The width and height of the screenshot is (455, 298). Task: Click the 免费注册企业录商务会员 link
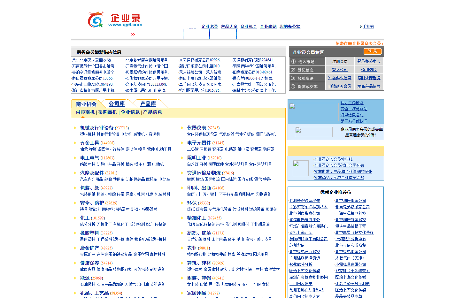[x=359, y=43]
